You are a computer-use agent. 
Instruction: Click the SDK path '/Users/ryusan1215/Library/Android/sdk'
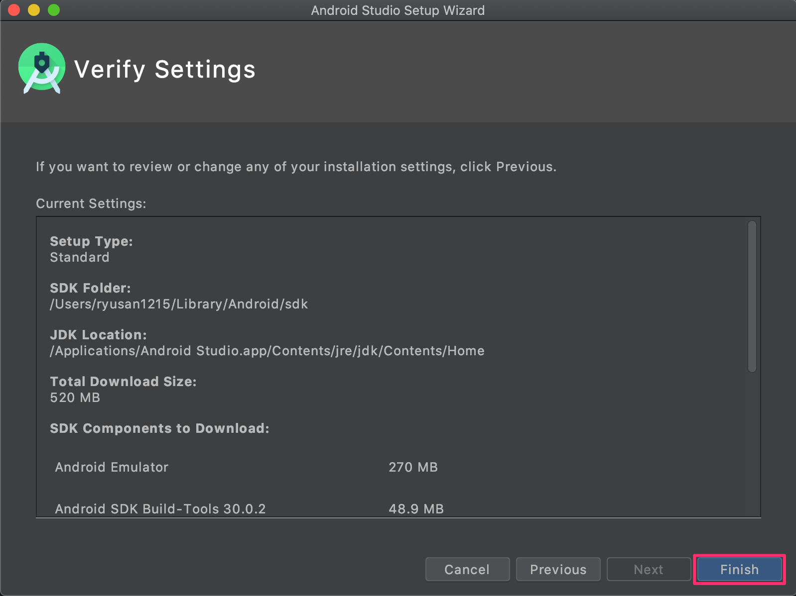point(179,304)
